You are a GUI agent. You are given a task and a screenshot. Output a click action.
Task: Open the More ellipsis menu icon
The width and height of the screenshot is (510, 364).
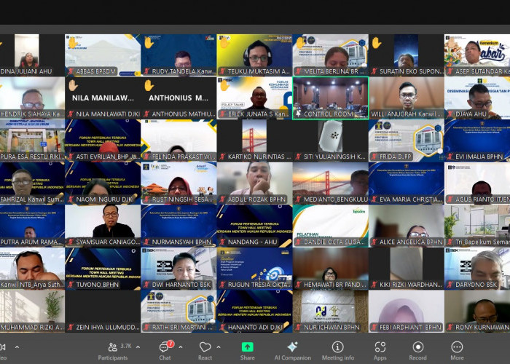pos(457,347)
